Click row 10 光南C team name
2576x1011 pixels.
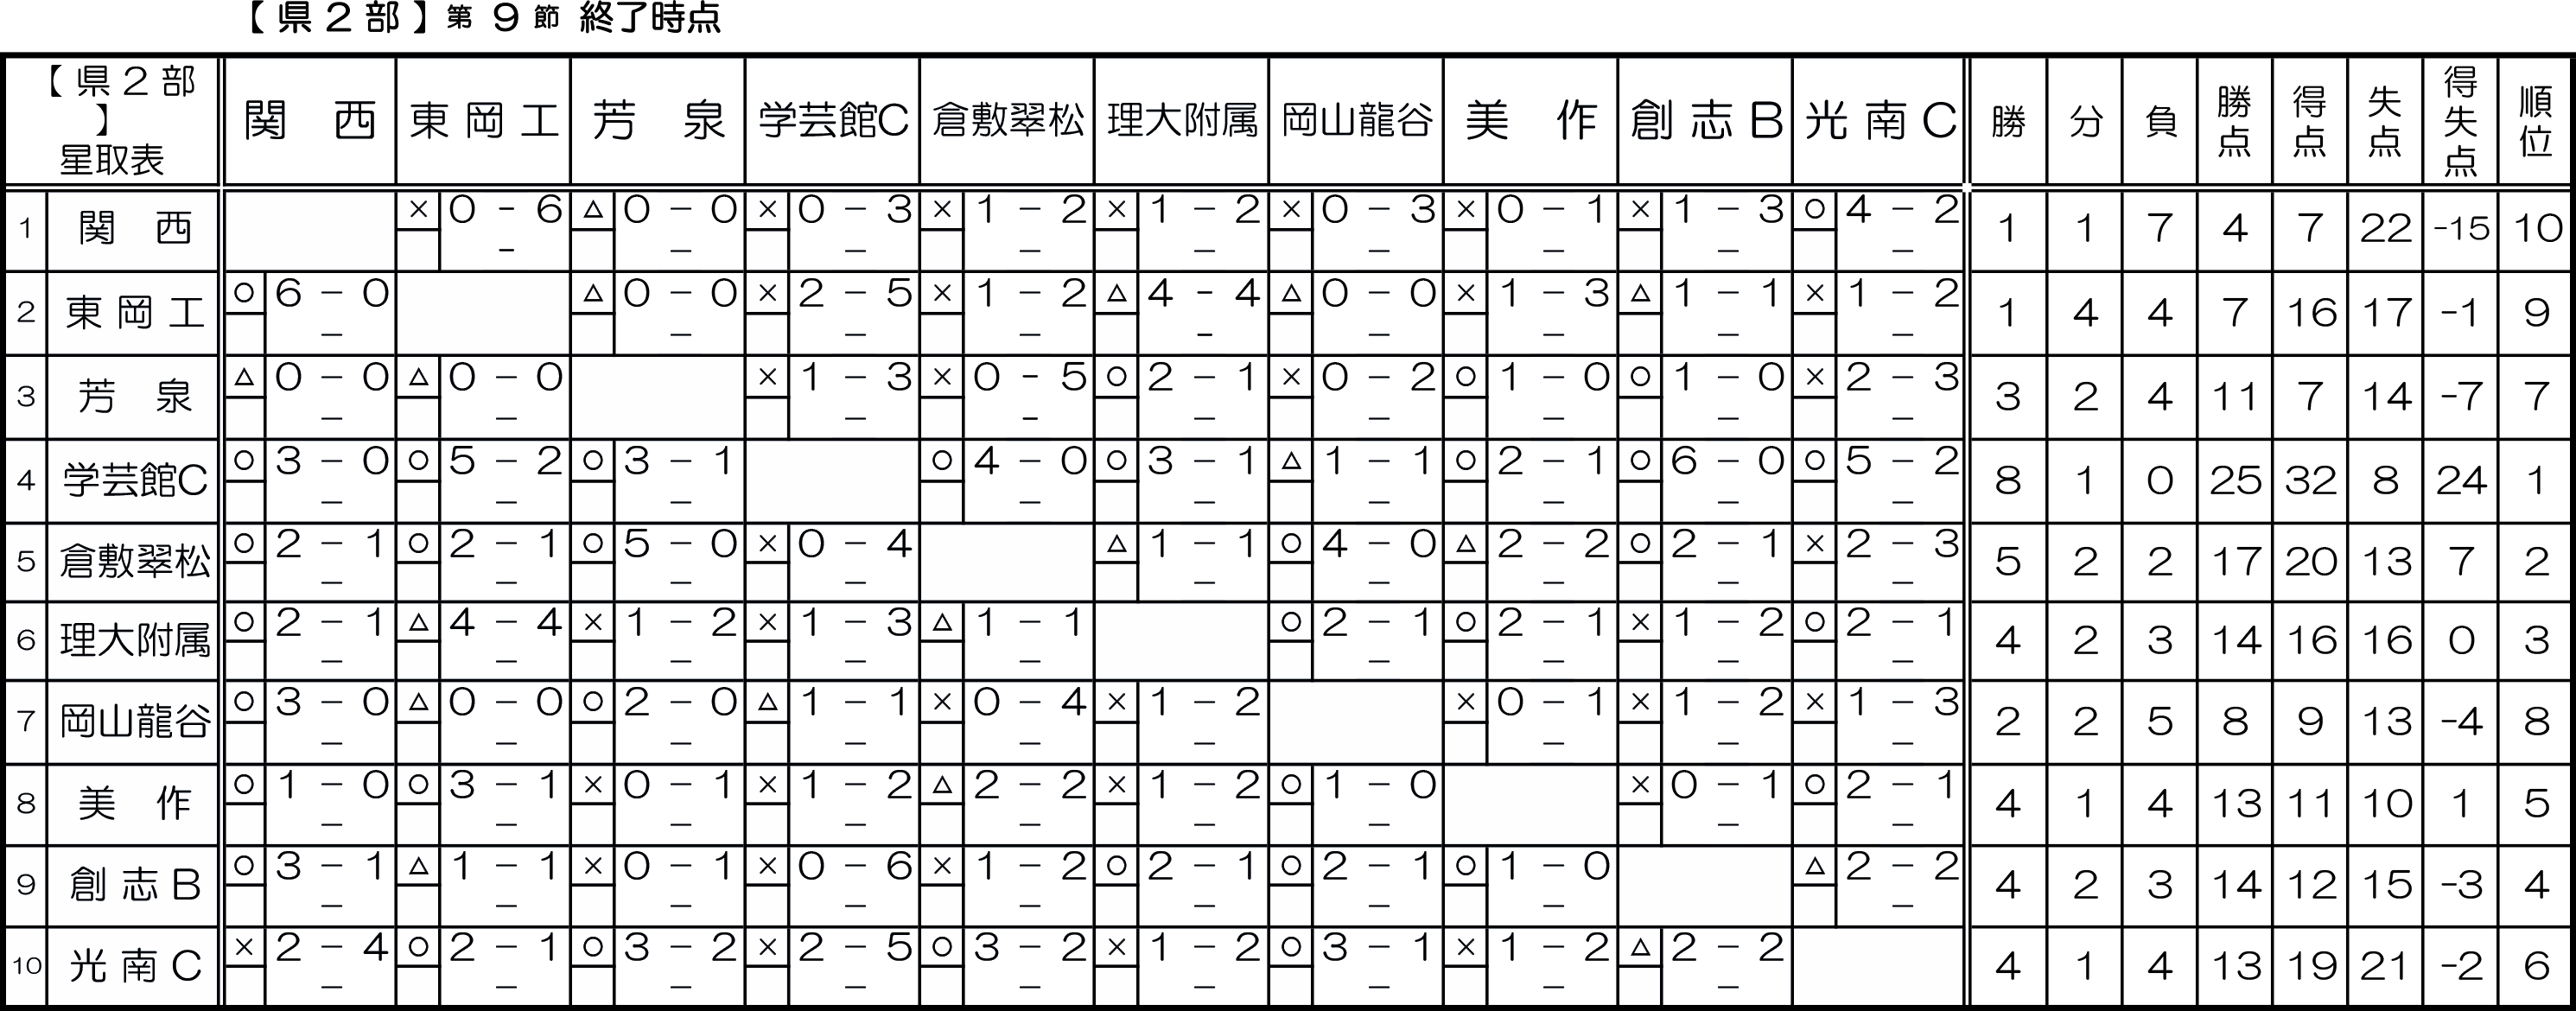tap(133, 966)
